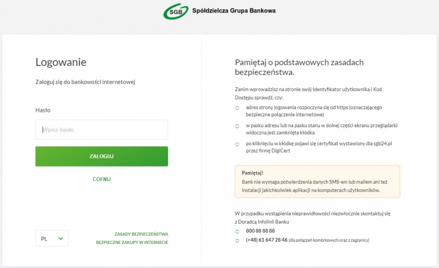The width and height of the screenshot is (439, 268).
Task: Click bullet icon beside the +48 phone number
Action: 237,241
